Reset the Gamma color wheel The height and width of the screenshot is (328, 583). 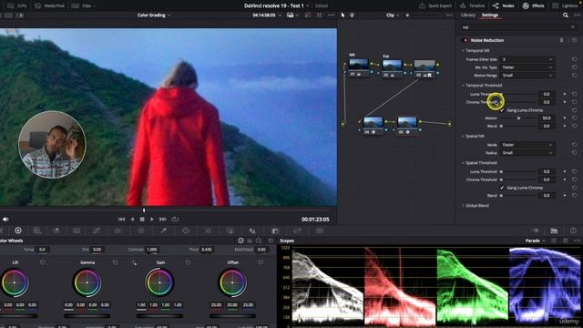(x=116, y=262)
